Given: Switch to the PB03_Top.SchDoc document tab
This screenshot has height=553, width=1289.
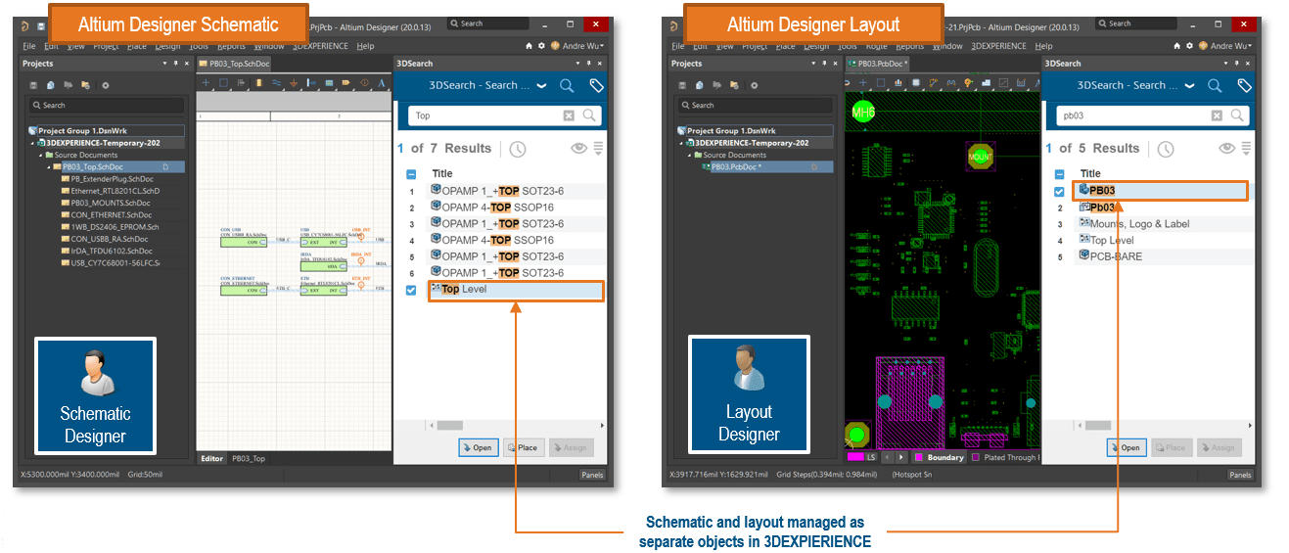Looking at the screenshot, I should coord(235,64).
